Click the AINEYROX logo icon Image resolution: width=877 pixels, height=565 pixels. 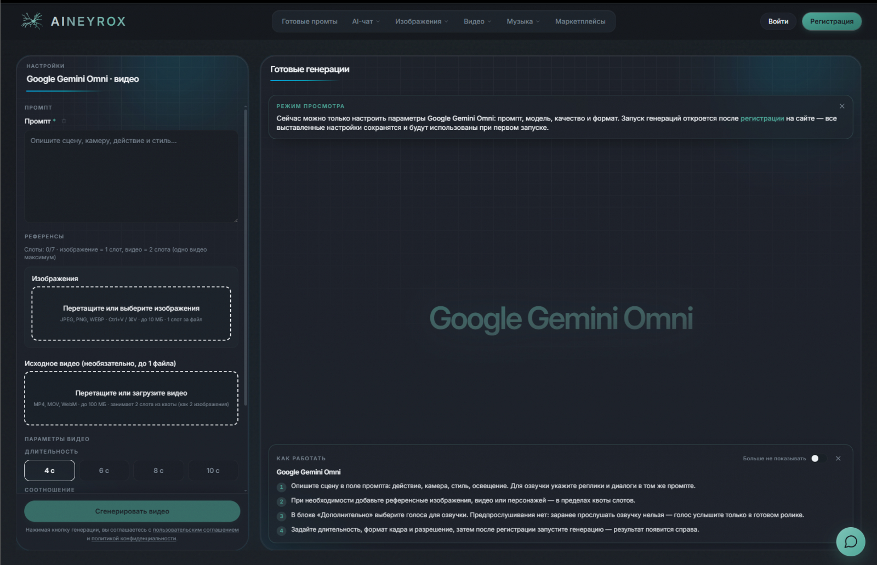pyautogui.click(x=32, y=21)
